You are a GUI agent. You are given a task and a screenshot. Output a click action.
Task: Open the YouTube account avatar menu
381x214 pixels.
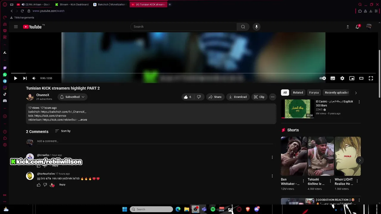click(369, 27)
